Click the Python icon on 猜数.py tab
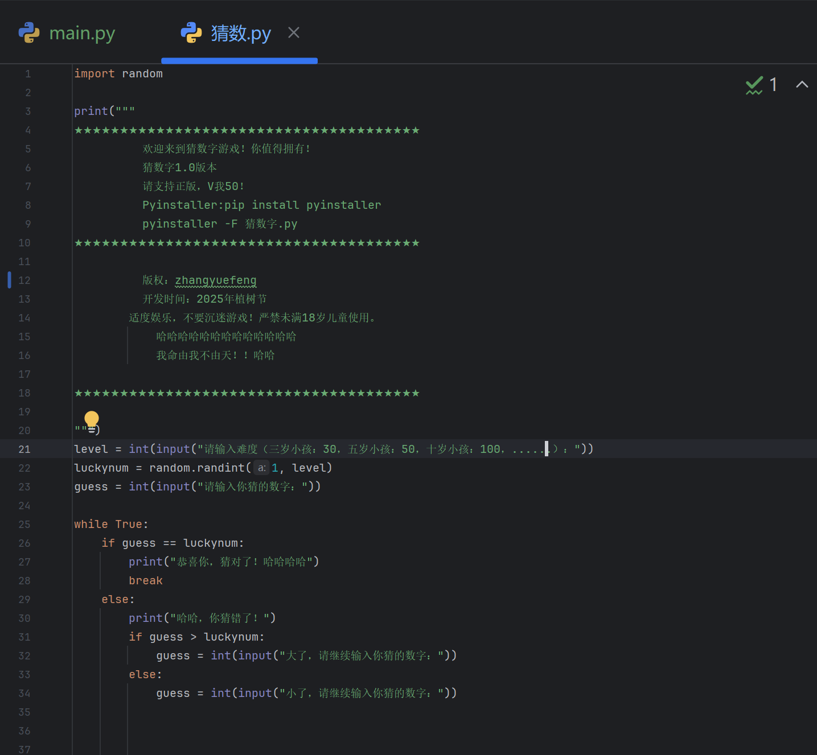The image size is (817, 755). pos(191,33)
